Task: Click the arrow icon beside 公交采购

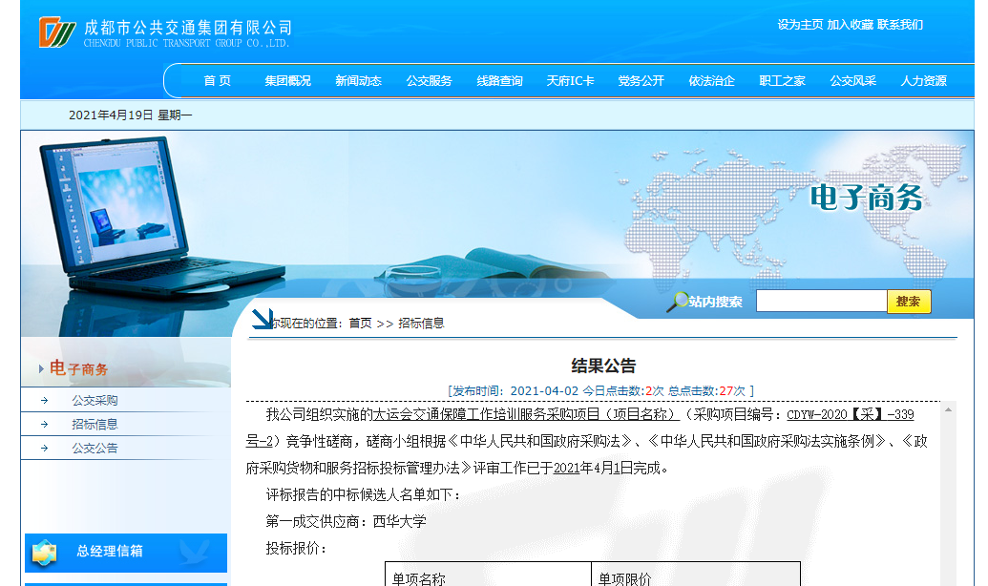Action: [x=44, y=401]
